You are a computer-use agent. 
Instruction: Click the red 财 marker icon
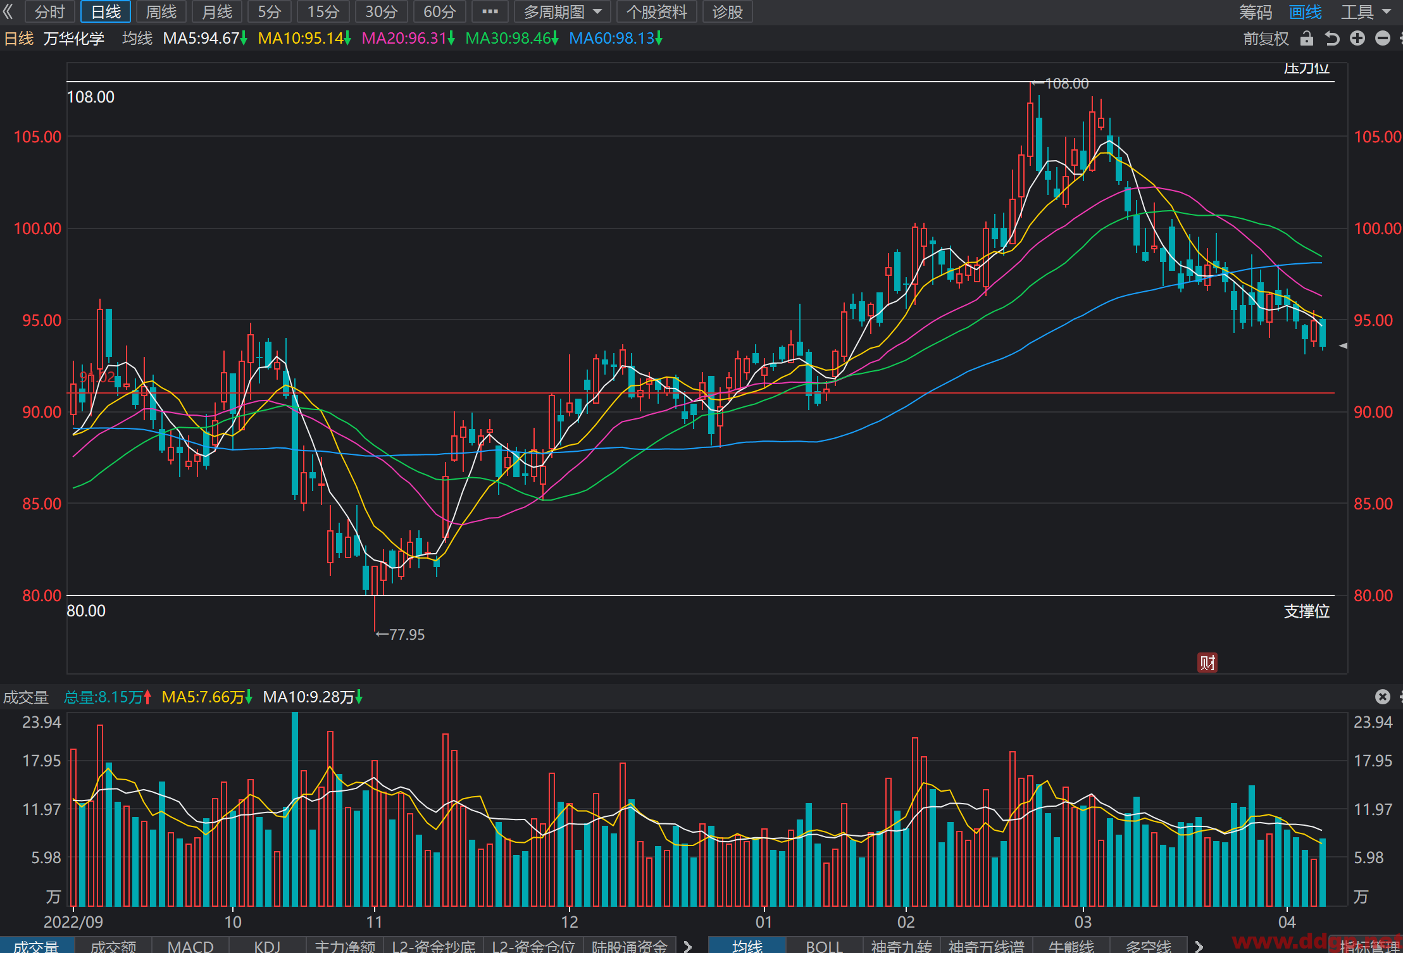[1207, 663]
